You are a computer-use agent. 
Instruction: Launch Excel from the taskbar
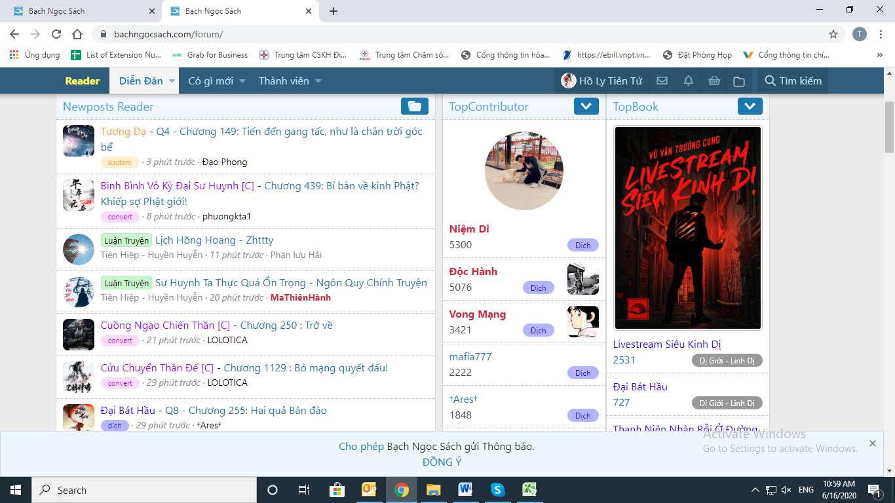point(529,489)
